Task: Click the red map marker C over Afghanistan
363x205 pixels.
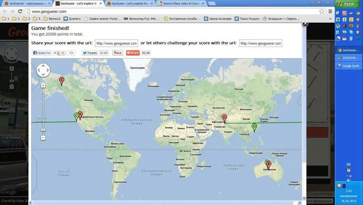Action: pos(224,119)
